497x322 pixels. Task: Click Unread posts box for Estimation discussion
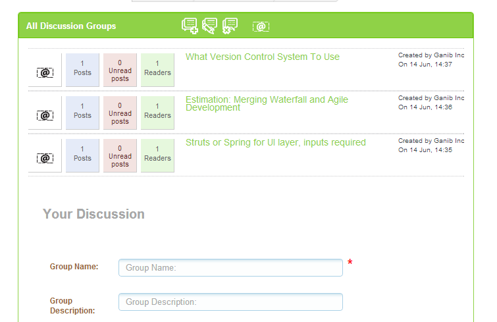(120, 111)
